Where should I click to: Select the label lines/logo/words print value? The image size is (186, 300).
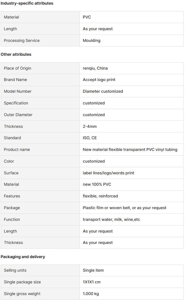pos(108,173)
